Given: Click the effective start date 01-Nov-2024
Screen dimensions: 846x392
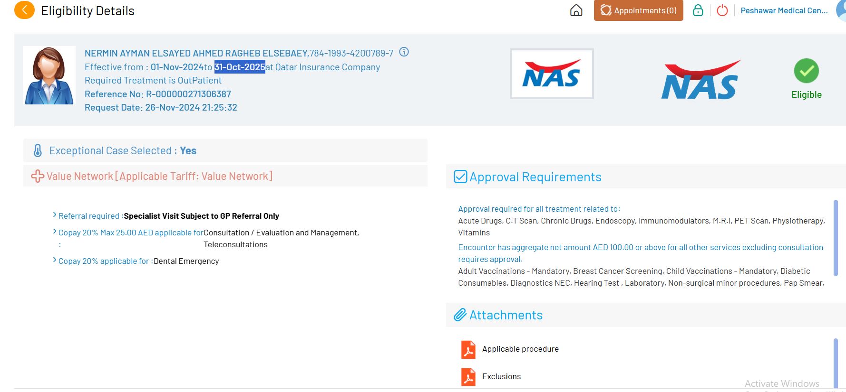Looking at the screenshot, I should coord(177,67).
